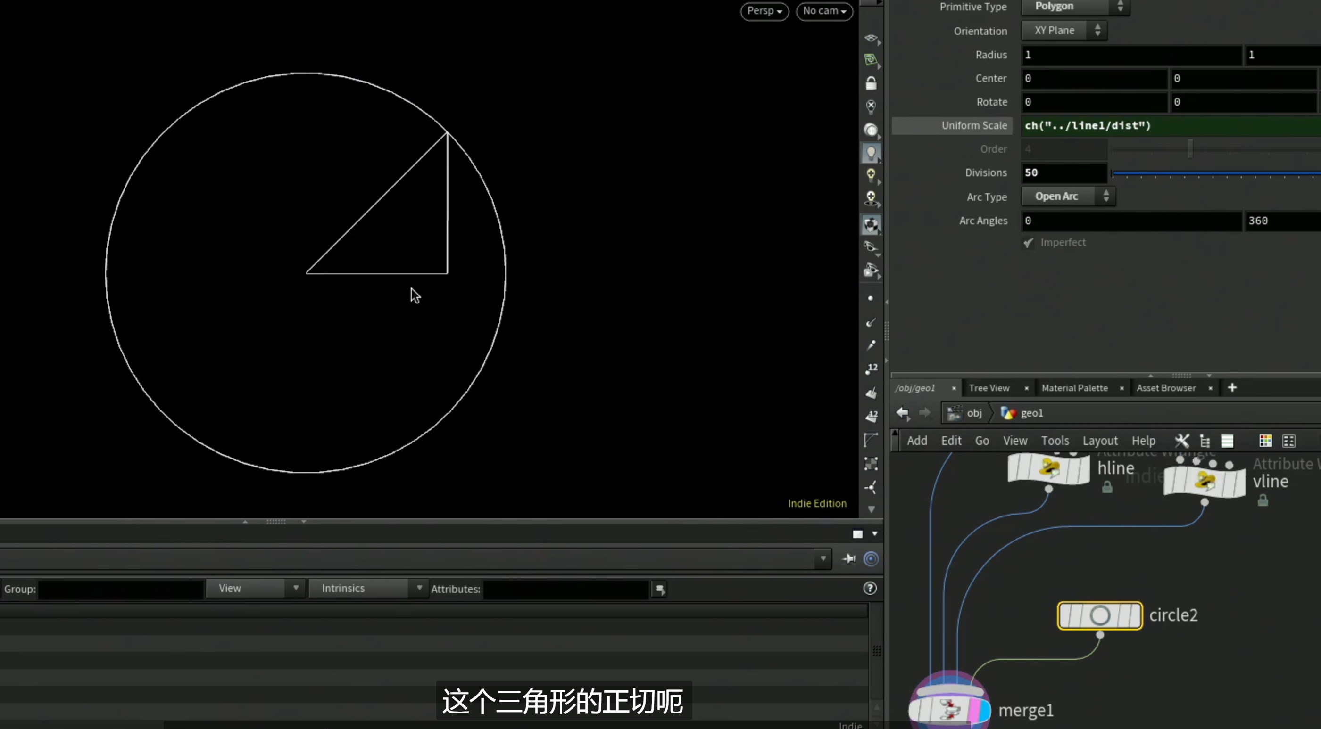1321x729 pixels.
Task: Open the spreadsheet help question icon
Action: [870, 588]
